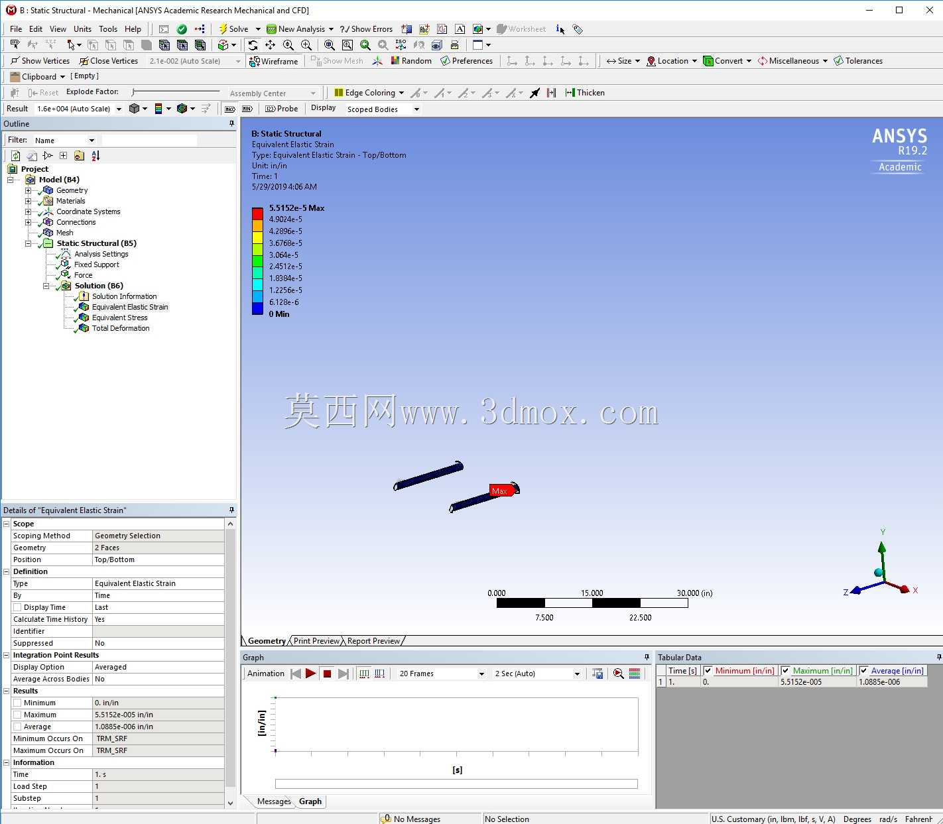This screenshot has height=824, width=943.
Task: Activate the Zoom to Fit magnifier
Action: pos(330,45)
